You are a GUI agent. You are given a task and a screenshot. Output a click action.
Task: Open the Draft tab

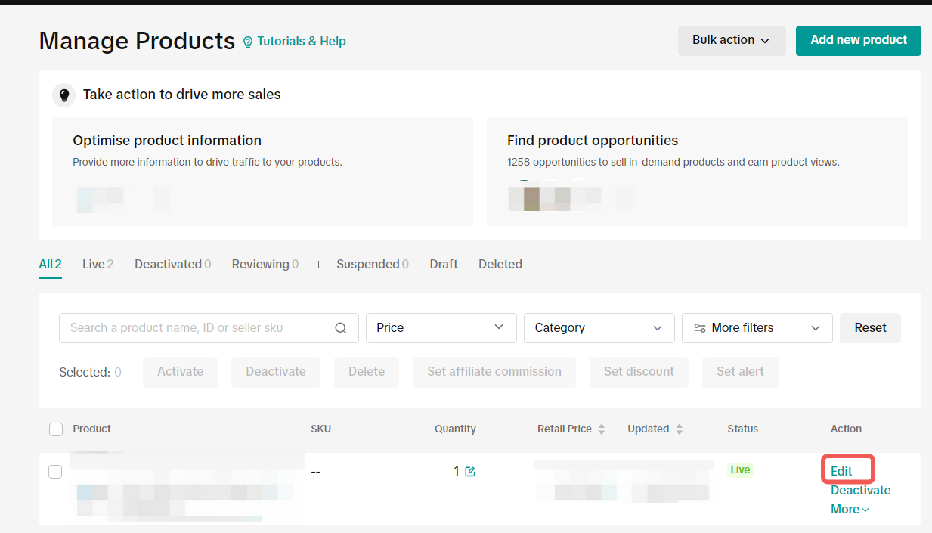click(x=444, y=264)
